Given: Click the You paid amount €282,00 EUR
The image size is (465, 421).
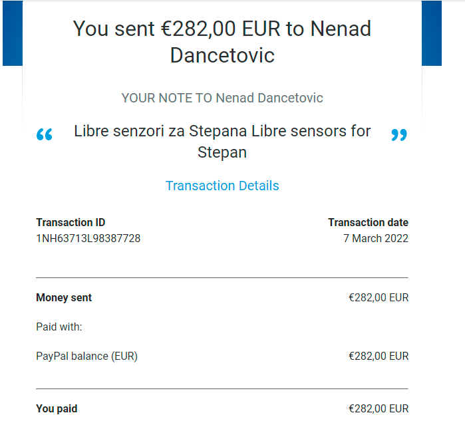Looking at the screenshot, I should 379,408.
